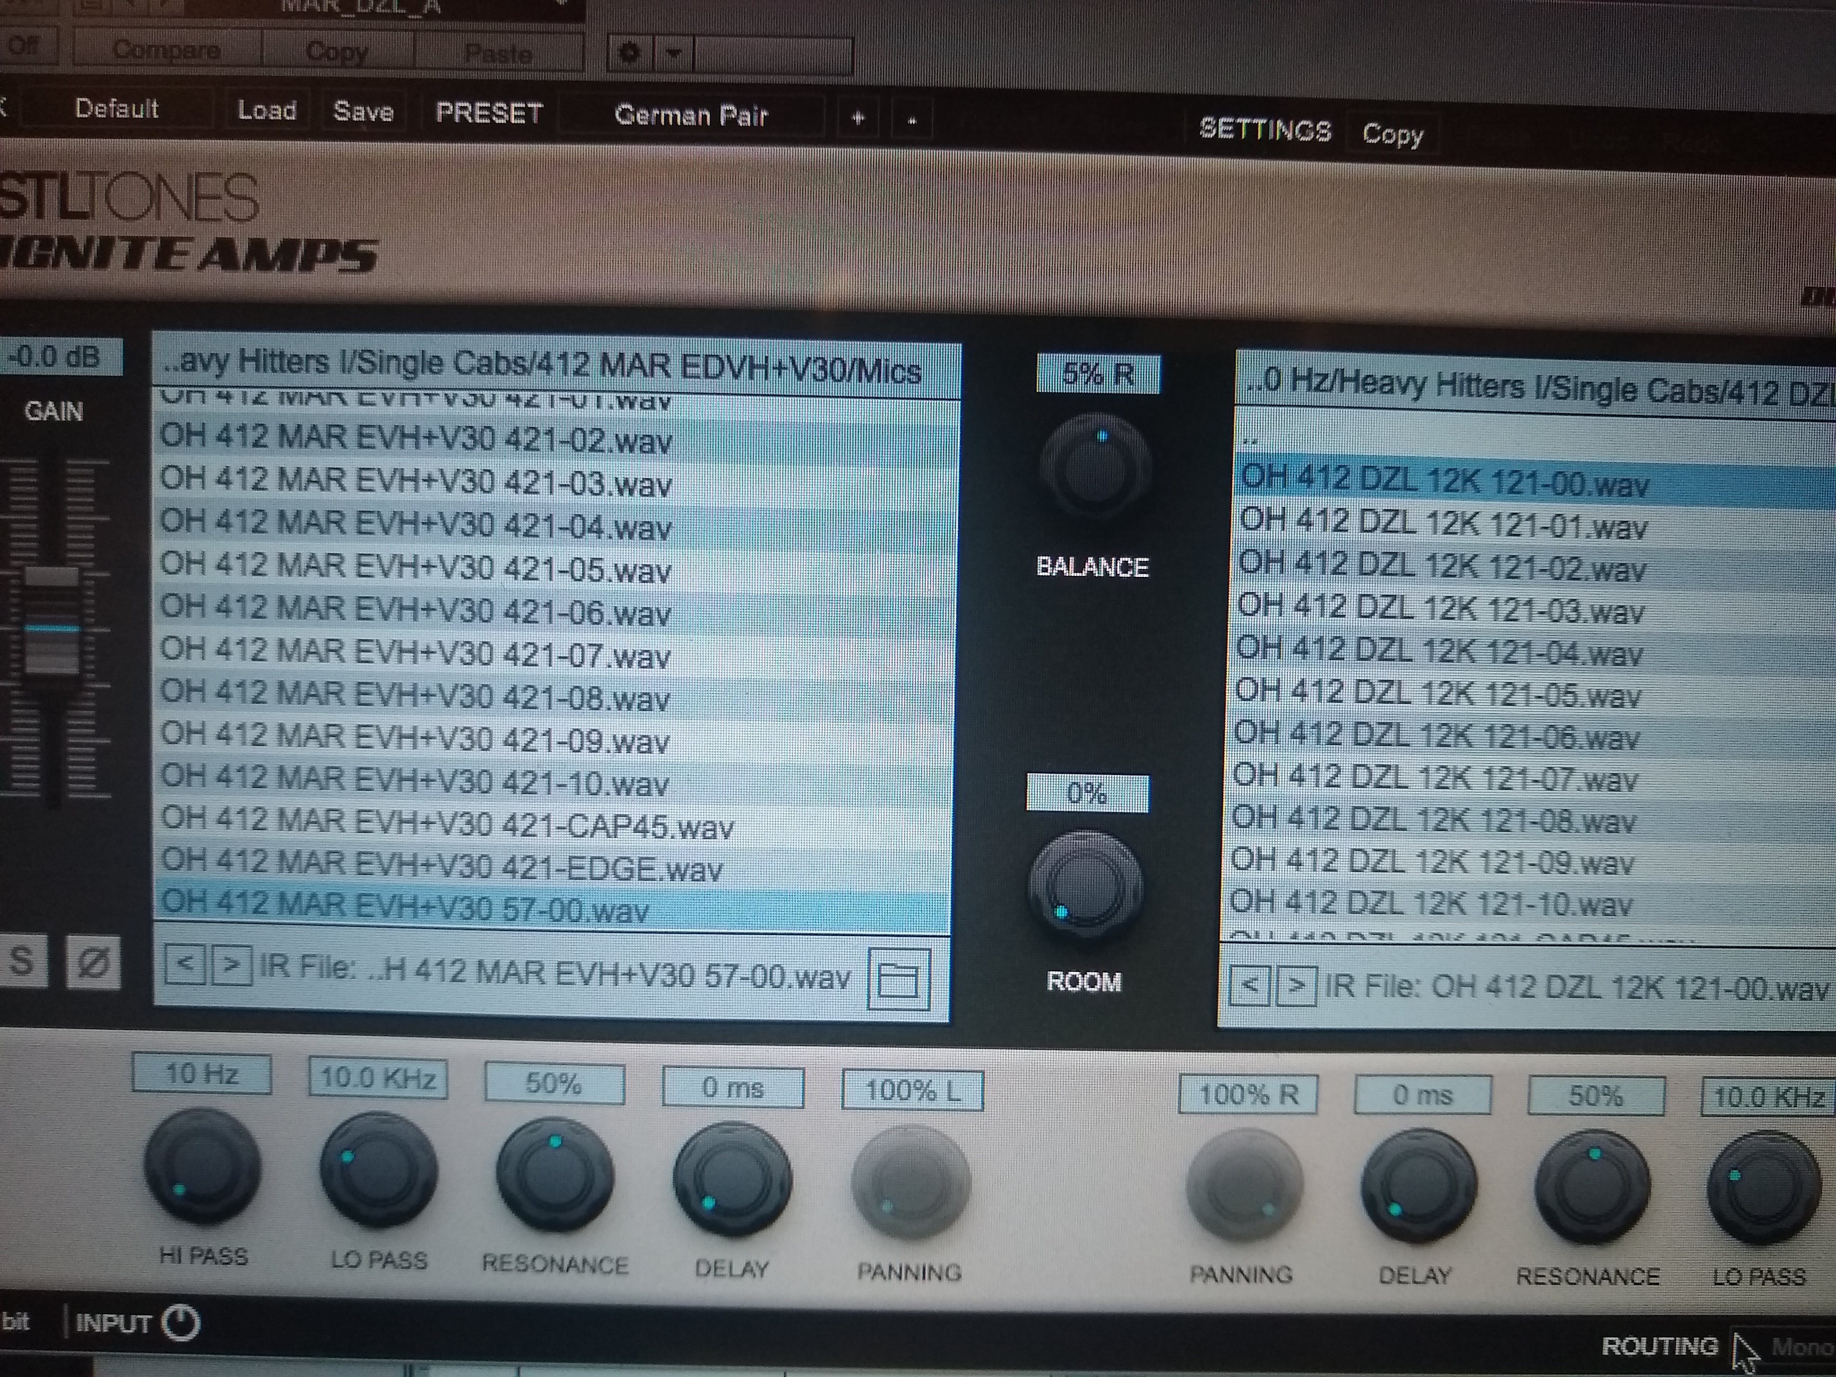Toggle the phase invert button
The image size is (1836, 1377).
coord(93,963)
